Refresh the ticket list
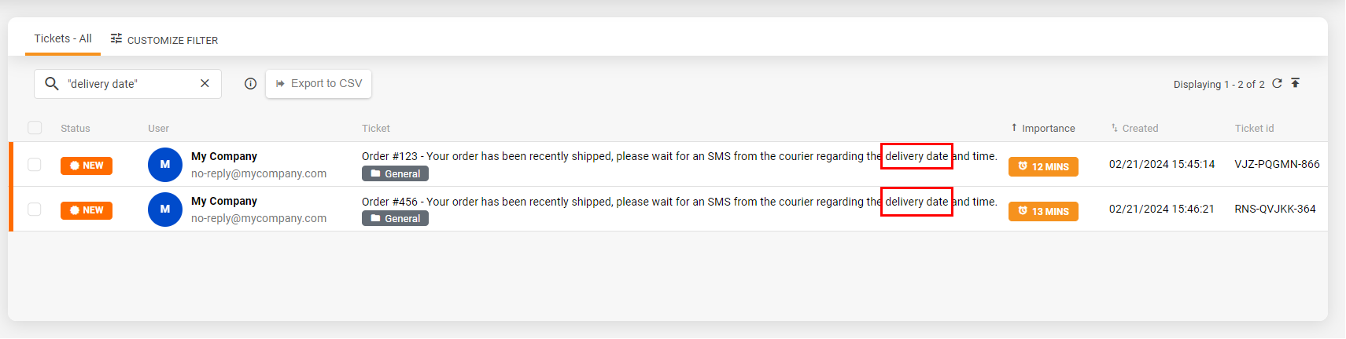This screenshot has width=1346, height=339. pos(1277,84)
